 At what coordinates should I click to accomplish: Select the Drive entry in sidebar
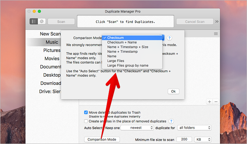(x=50, y=91)
